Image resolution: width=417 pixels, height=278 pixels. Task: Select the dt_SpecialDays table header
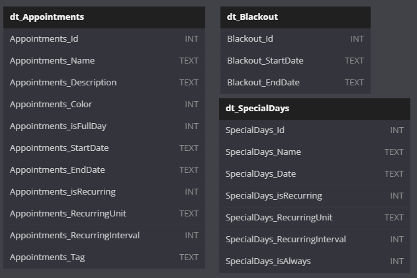tap(314, 109)
